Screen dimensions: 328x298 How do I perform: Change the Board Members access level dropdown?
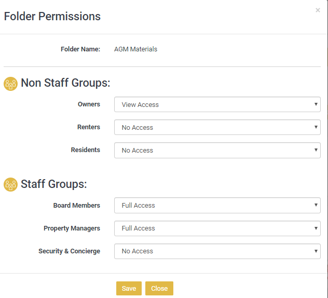[217, 205]
